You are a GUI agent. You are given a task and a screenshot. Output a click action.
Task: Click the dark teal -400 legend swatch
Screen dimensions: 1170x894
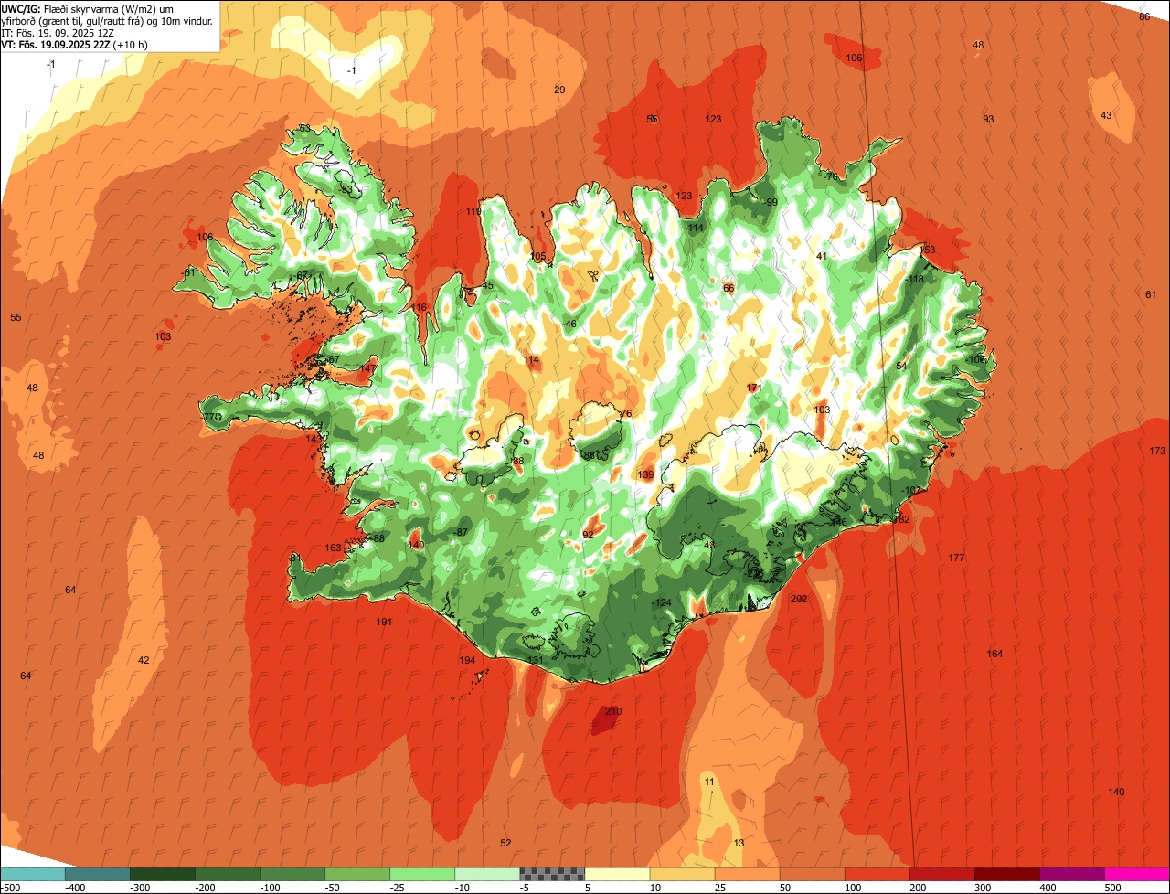click(x=97, y=874)
